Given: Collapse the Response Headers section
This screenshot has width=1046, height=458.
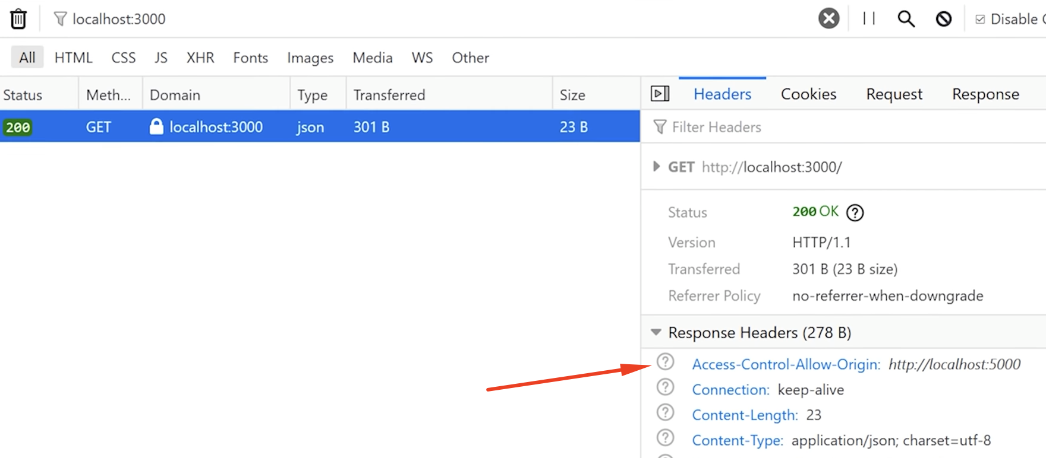Looking at the screenshot, I should click(656, 332).
